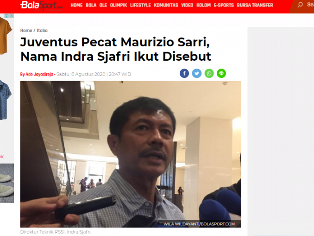Open BURSA TRANSFER in the navigation

coord(255,5)
